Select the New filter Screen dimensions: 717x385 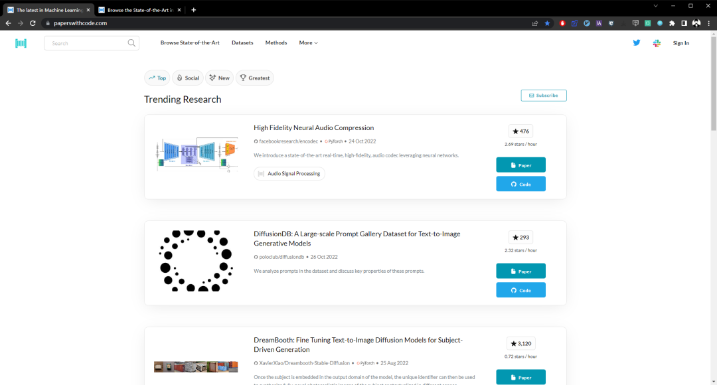220,78
